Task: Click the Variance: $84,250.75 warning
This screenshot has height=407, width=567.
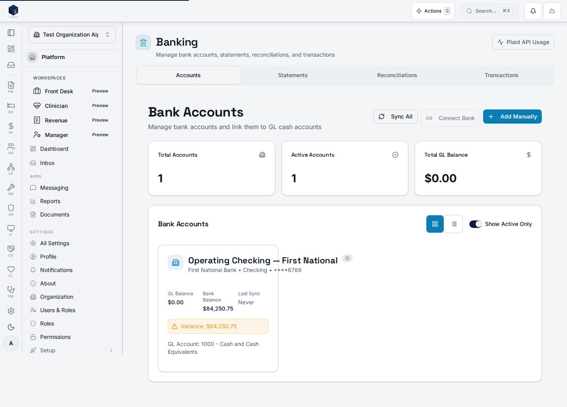Action: click(x=218, y=326)
